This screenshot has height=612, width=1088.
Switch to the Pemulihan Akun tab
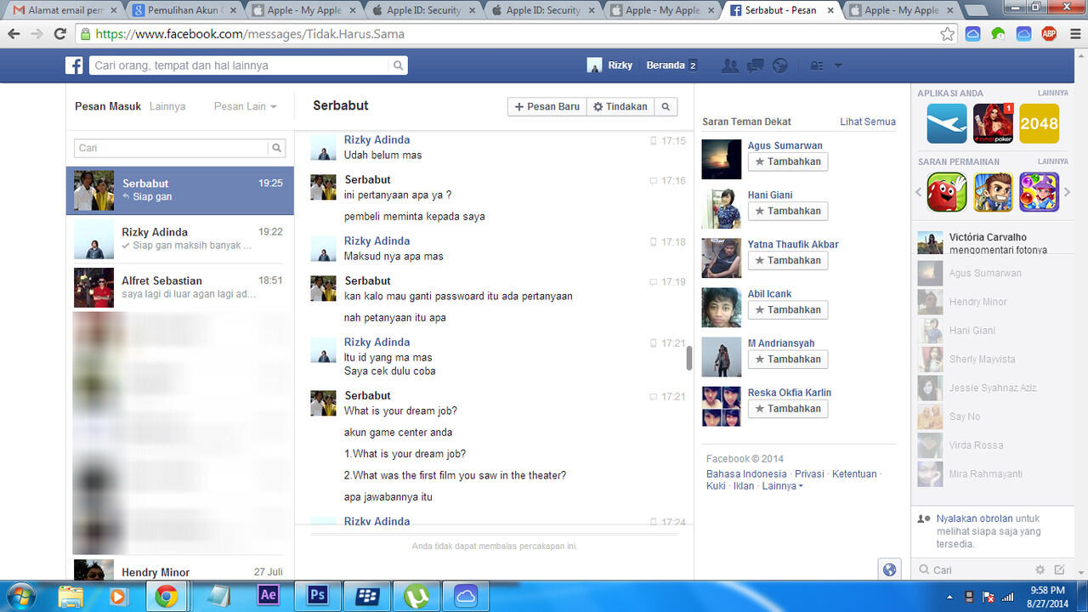coord(184,10)
